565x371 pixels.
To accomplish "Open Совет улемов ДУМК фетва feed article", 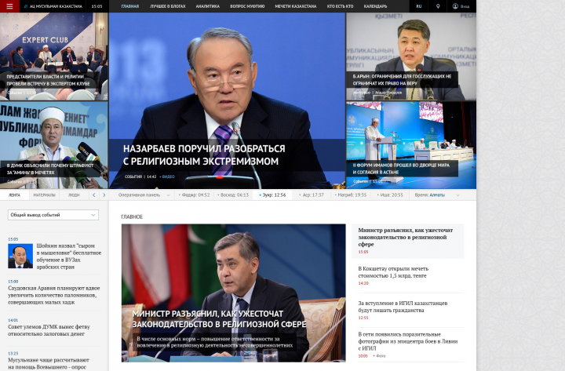I will [x=49, y=330].
